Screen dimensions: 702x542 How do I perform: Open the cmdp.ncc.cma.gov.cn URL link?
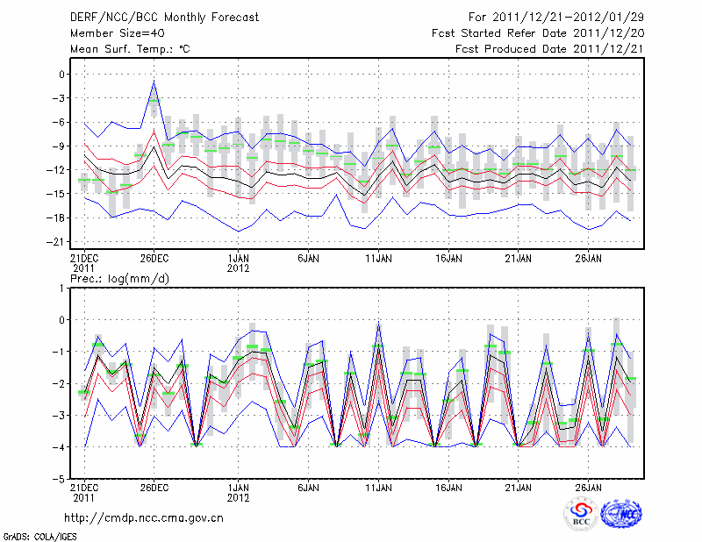point(145,518)
